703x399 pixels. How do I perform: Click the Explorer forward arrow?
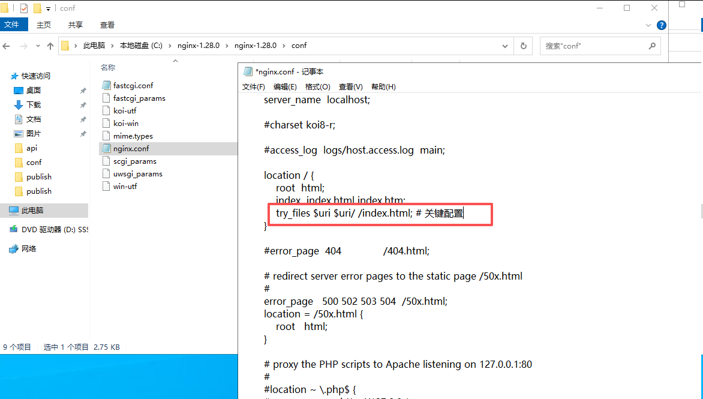[24, 46]
